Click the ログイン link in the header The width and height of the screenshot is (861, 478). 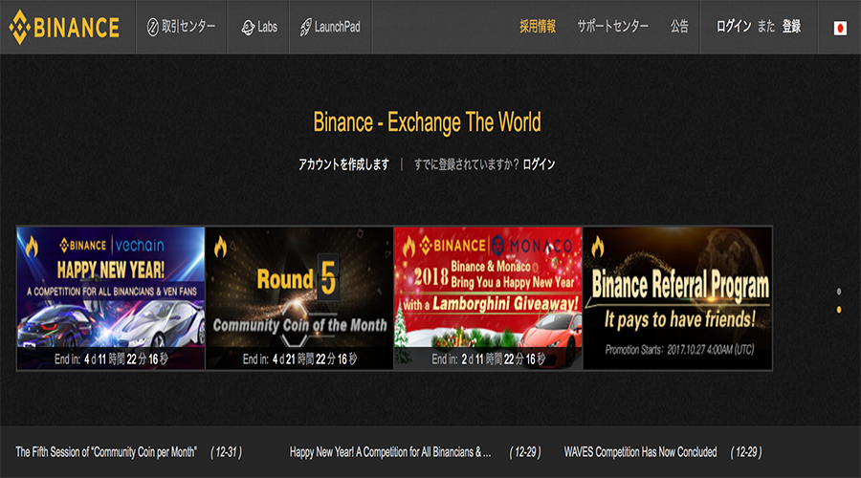coord(734,27)
